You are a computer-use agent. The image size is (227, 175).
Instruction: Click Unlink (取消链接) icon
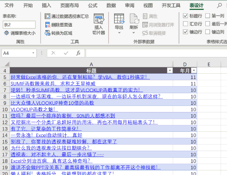(145, 33)
